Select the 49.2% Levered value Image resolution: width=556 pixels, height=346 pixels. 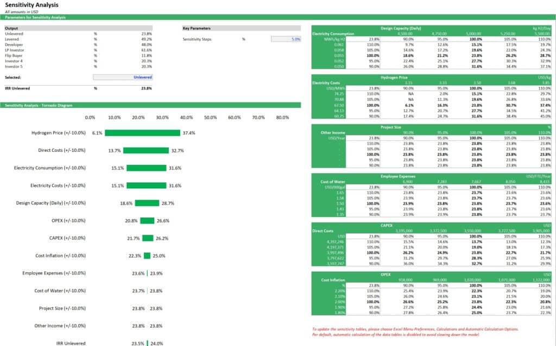[147, 39]
